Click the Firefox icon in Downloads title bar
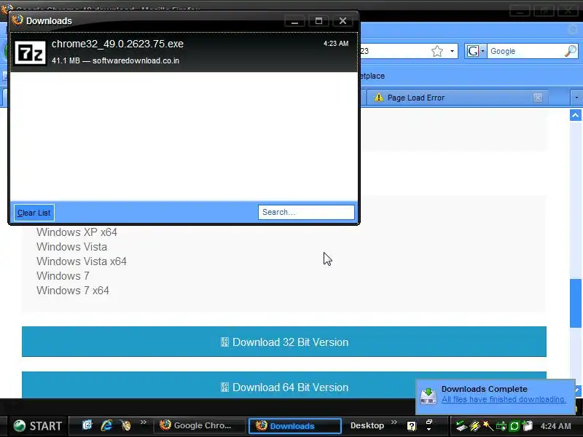The width and height of the screenshot is (583, 437). click(17, 20)
